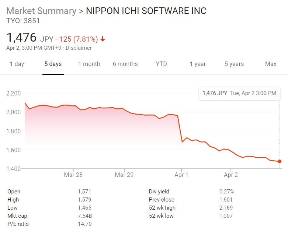This screenshot has height=238, width=288.
Task: Switch to the 1 day tab
Action: (17, 64)
